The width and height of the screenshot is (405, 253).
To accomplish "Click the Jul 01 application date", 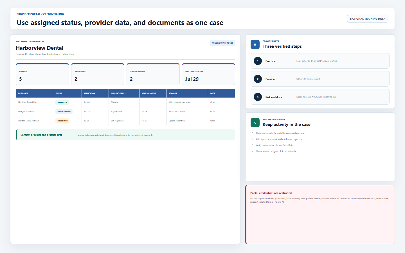I will coord(86,121).
